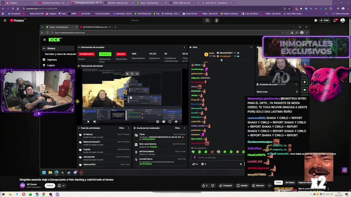Click Logros in Kick sidebar in video

pyautogui.click(x=51, y=65)
